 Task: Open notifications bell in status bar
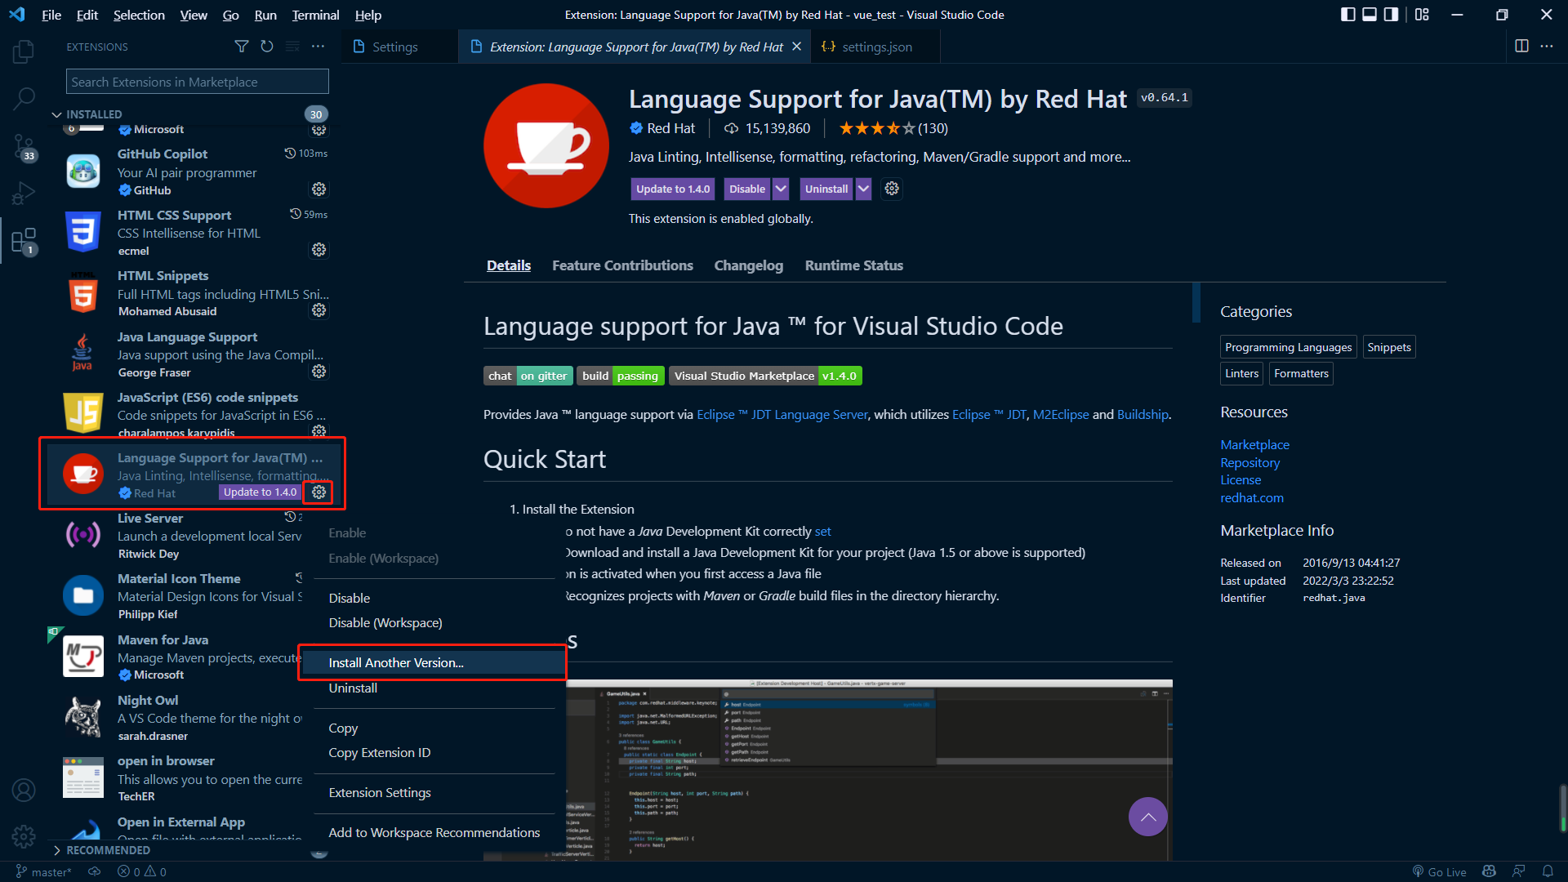pos(1548,871)
